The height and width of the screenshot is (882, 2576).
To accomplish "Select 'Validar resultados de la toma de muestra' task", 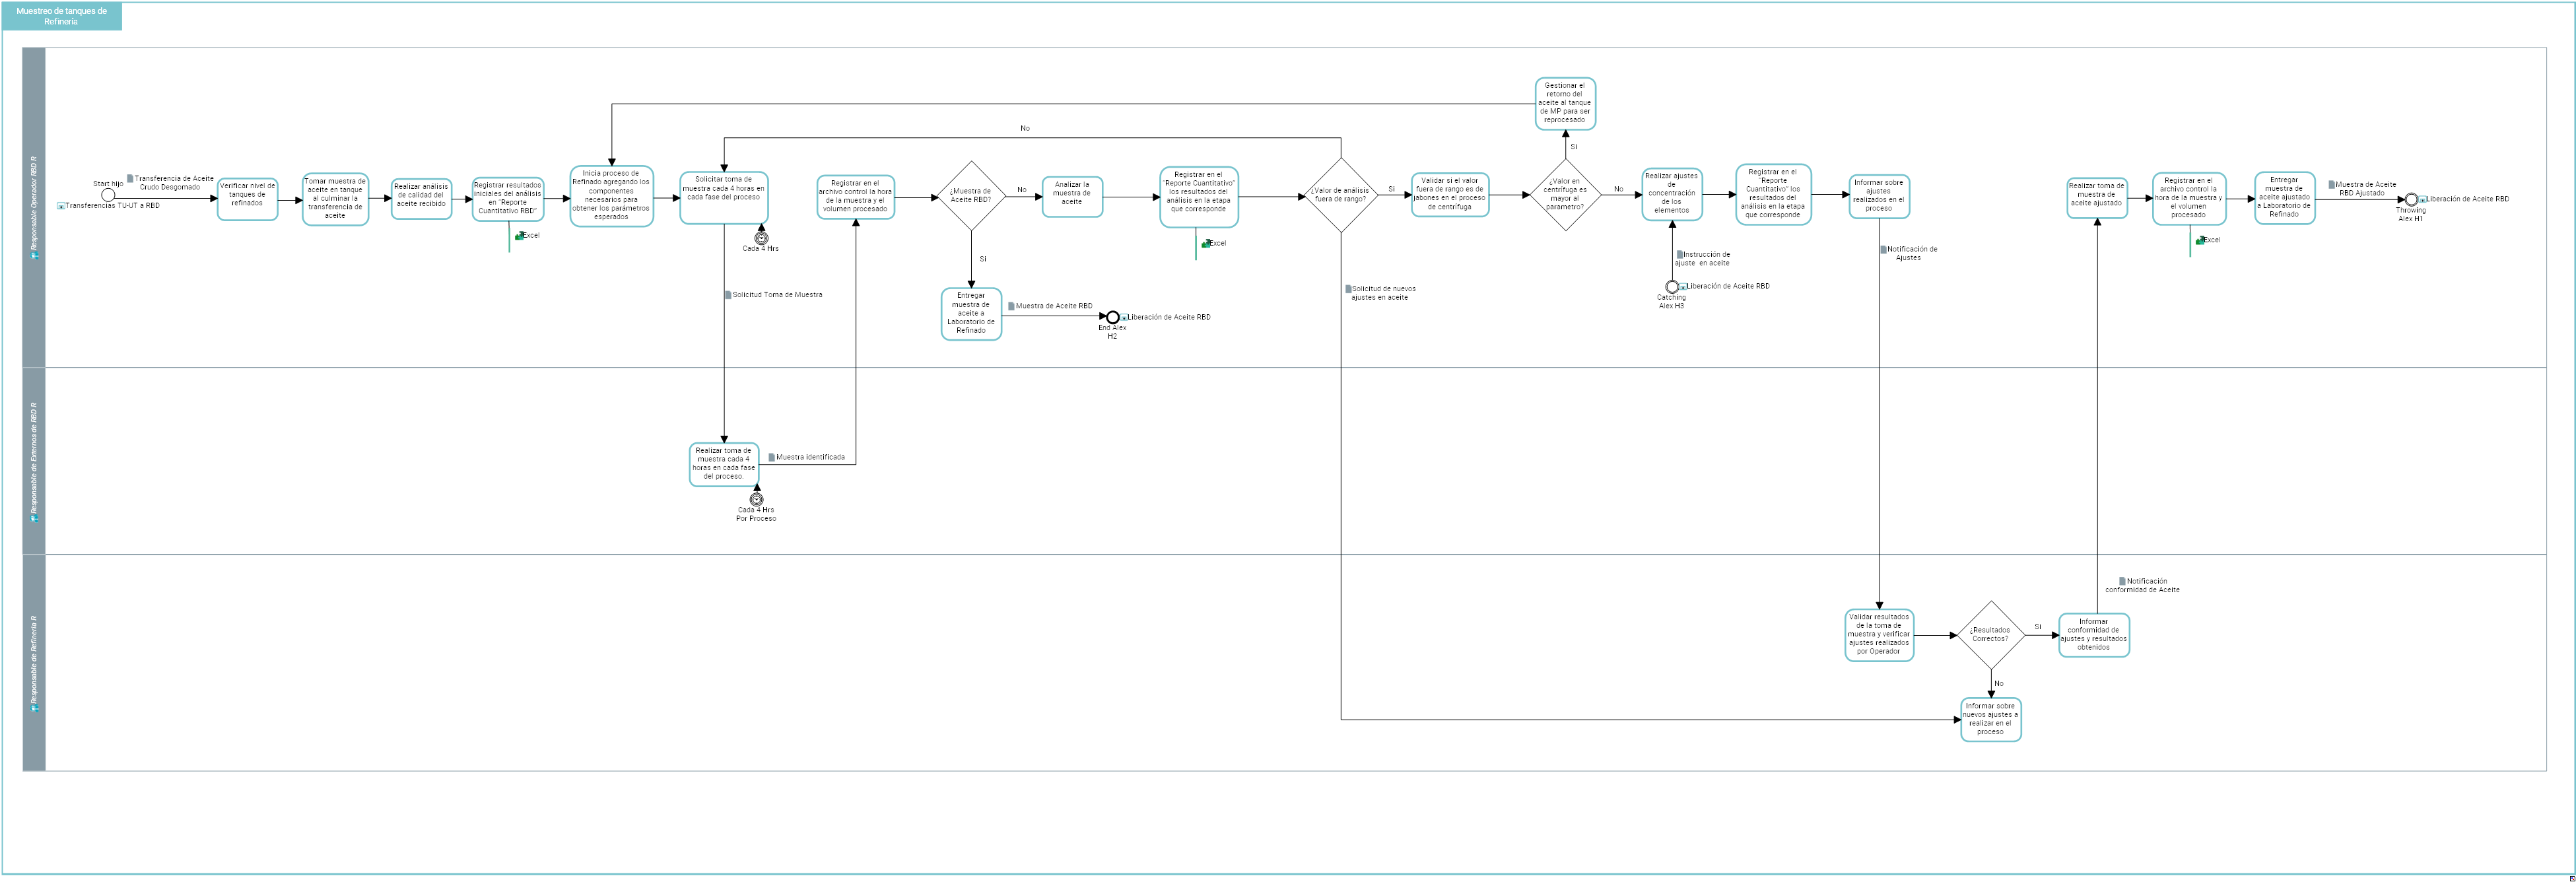I will click(x=1879, y=635).
